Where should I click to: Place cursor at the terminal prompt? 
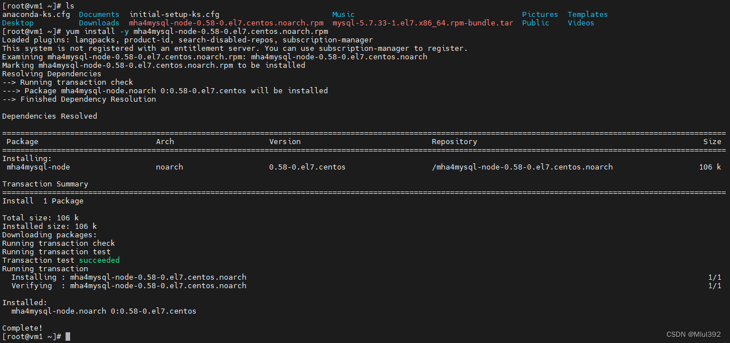(67, 336)
